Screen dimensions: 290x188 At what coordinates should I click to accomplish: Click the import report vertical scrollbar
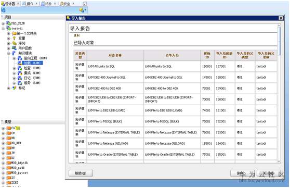tap(279, 41)
